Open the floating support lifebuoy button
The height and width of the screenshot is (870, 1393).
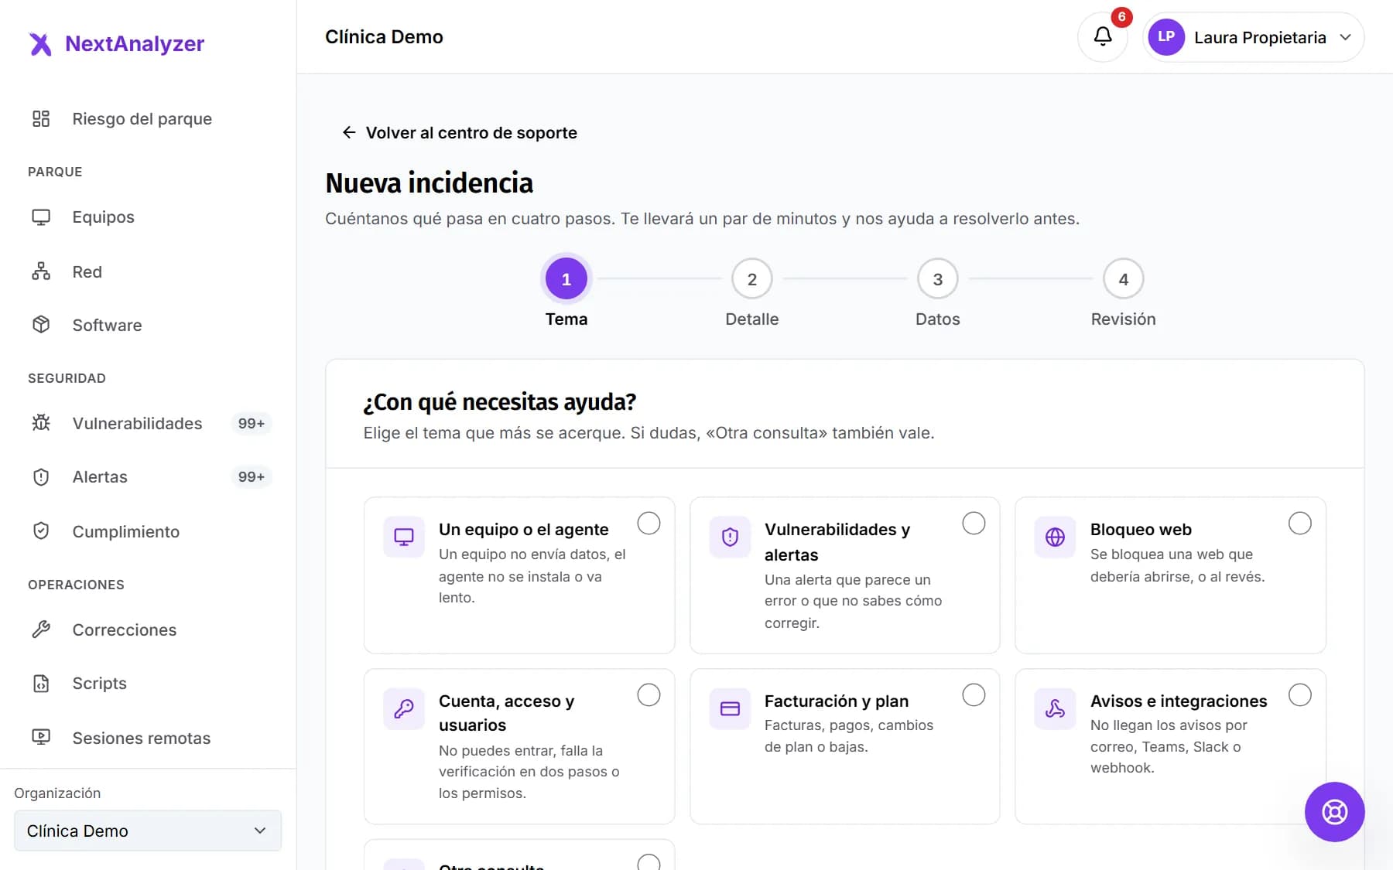coord(1334,812)
